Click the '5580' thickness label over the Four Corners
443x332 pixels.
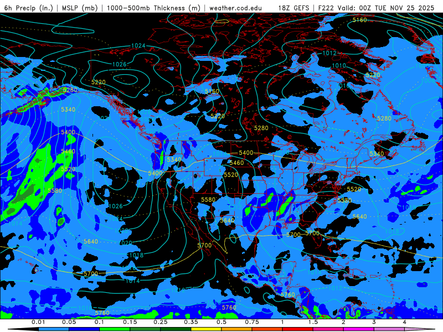point(208,200)
